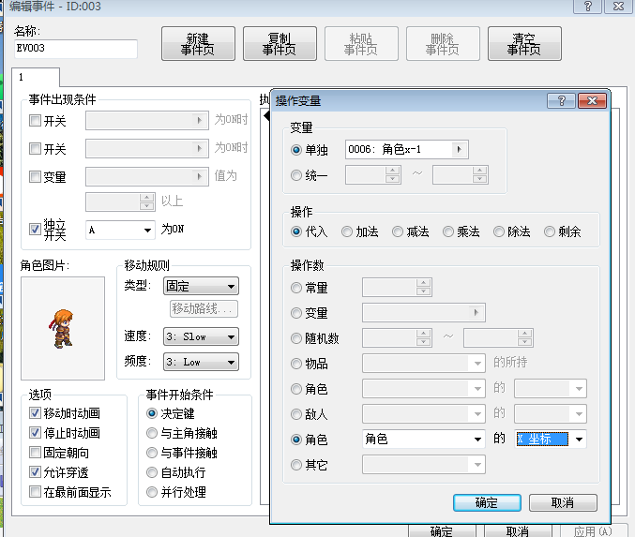Select 常量 operand radio button
Viewport: 635px width, 537px height.
coord(296,288)
